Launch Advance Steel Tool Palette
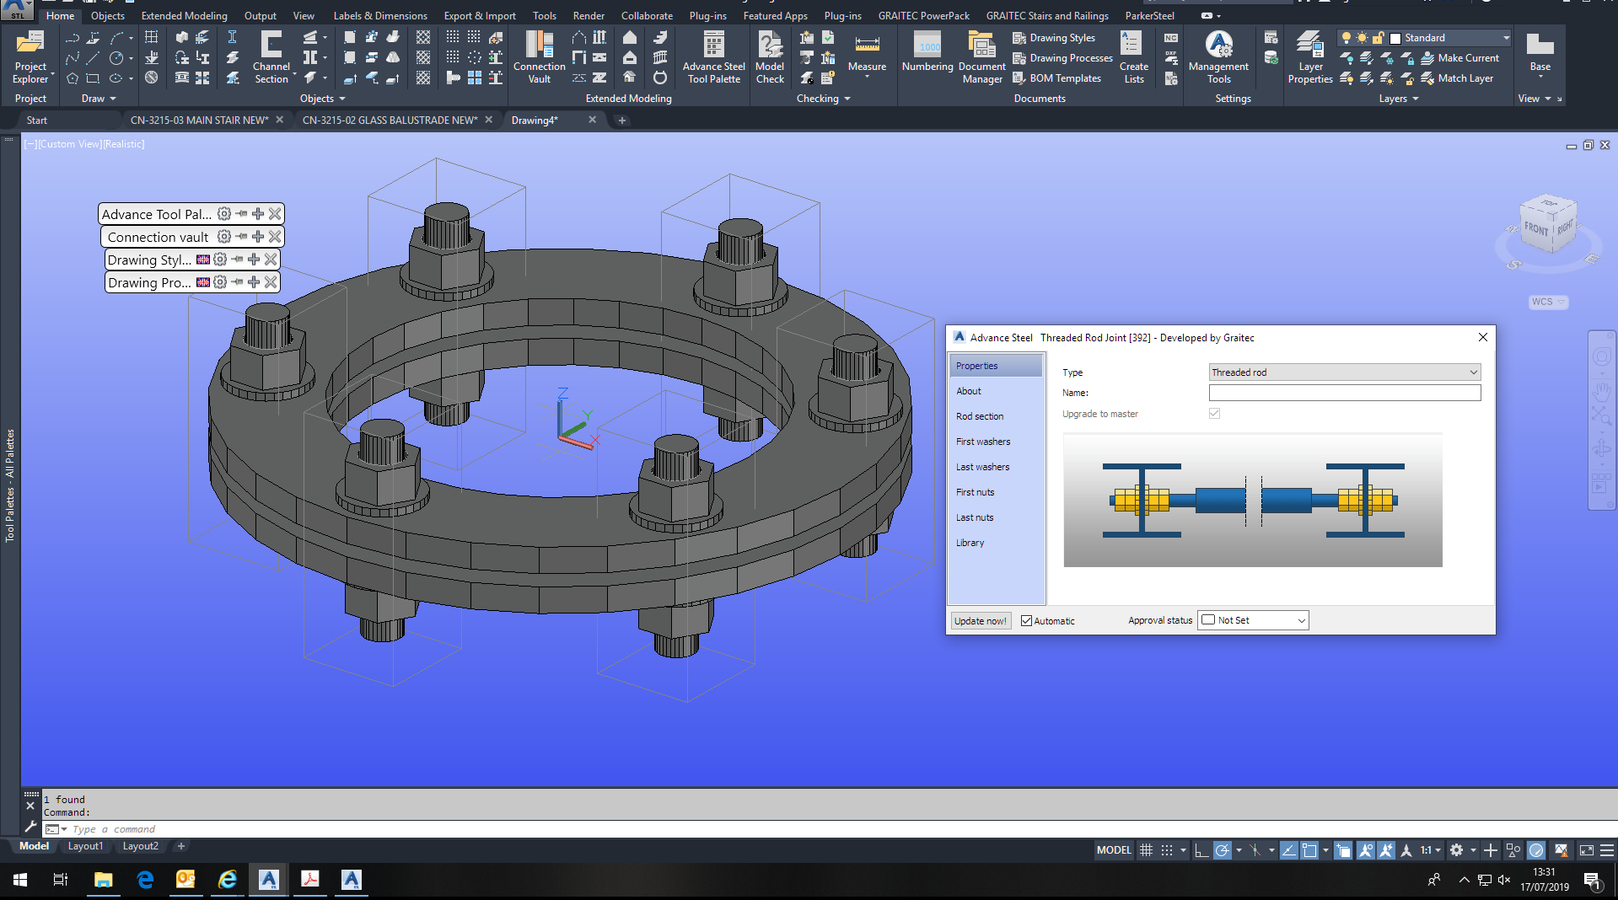This screenshot has height=900, width=1618. coord(713,56)
